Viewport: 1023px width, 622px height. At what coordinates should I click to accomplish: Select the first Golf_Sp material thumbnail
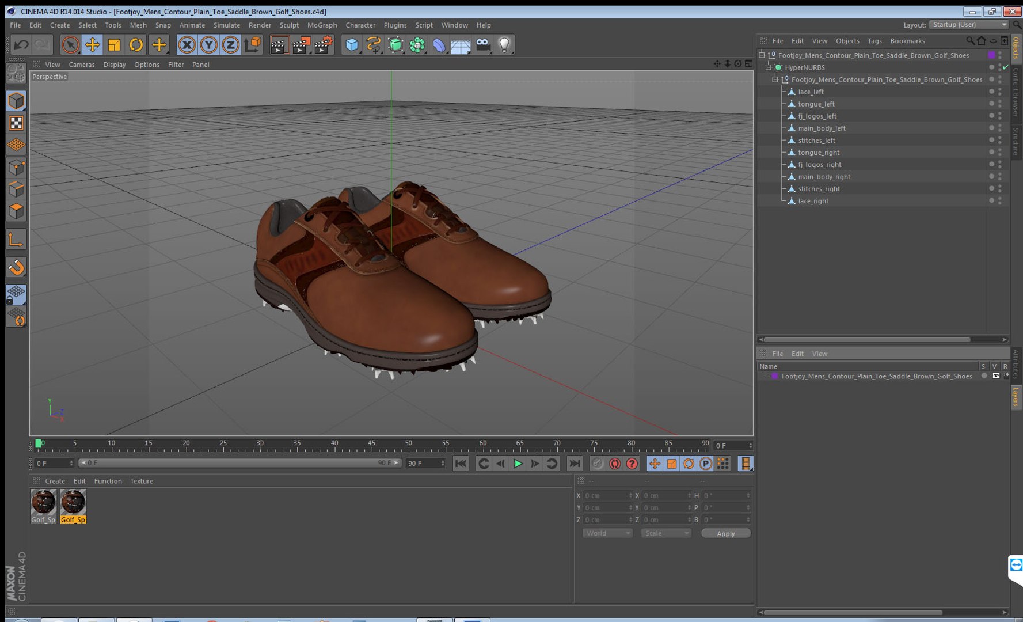pos(43,506)
